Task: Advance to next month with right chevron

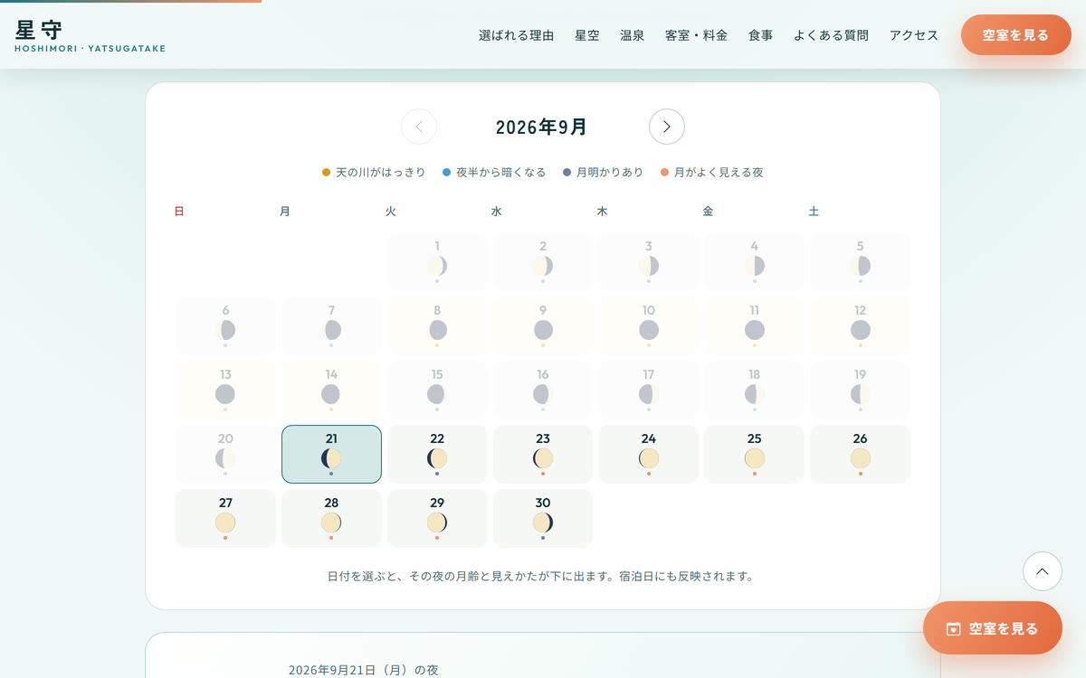Action: 667,127
